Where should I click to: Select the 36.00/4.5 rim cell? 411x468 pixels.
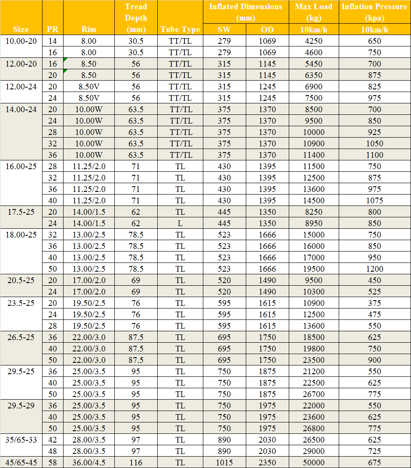89,462
